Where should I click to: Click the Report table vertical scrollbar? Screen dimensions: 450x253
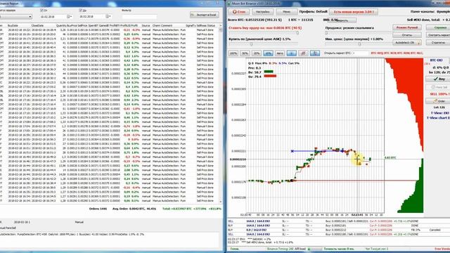220,115
